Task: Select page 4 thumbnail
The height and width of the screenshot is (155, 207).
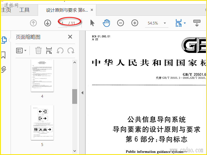Action: pyautogui.click(x=42, y=76)
